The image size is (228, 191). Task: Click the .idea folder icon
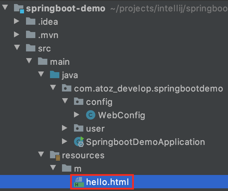31,21
